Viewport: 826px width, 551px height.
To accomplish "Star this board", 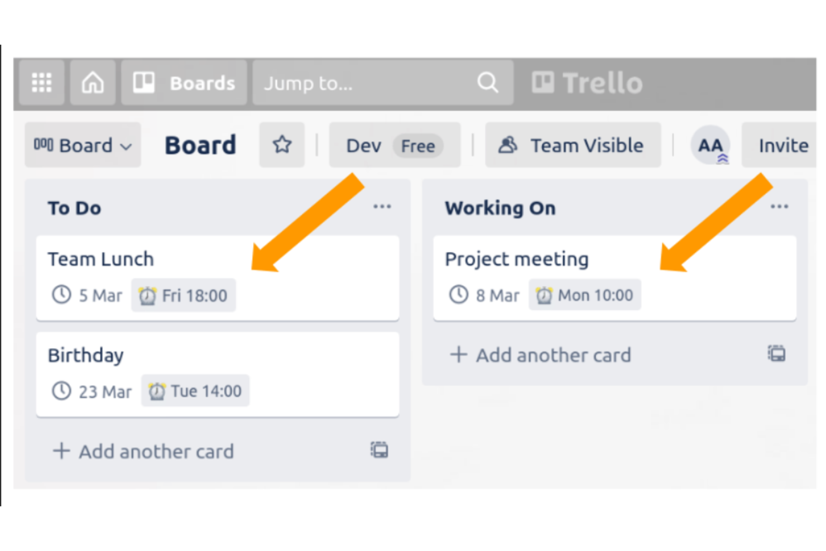I will click(x=282, y=144).
